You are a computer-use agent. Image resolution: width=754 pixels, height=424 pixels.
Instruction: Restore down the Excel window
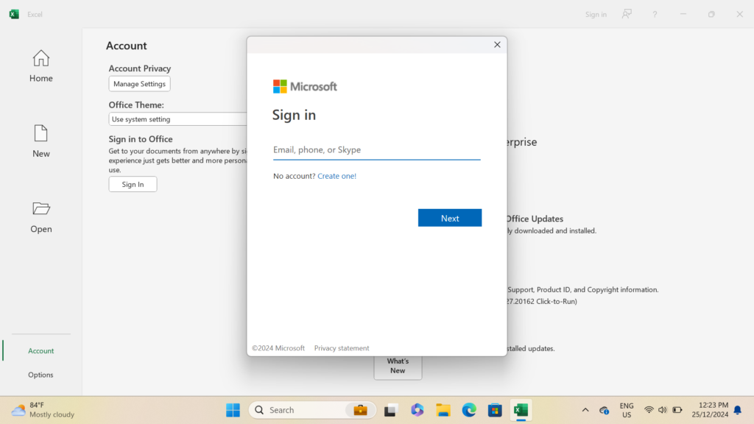coord(711,15)
